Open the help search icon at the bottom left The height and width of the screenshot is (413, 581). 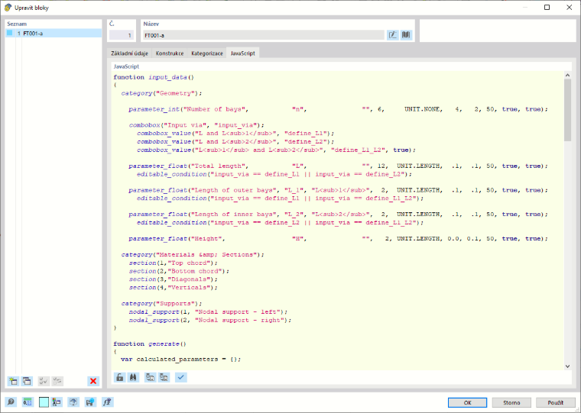click(x=11, y=402)
